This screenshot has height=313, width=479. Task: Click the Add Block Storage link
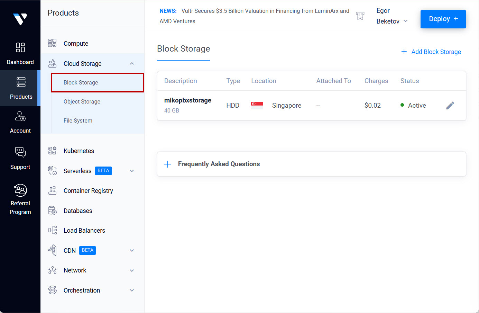[431, 52]
